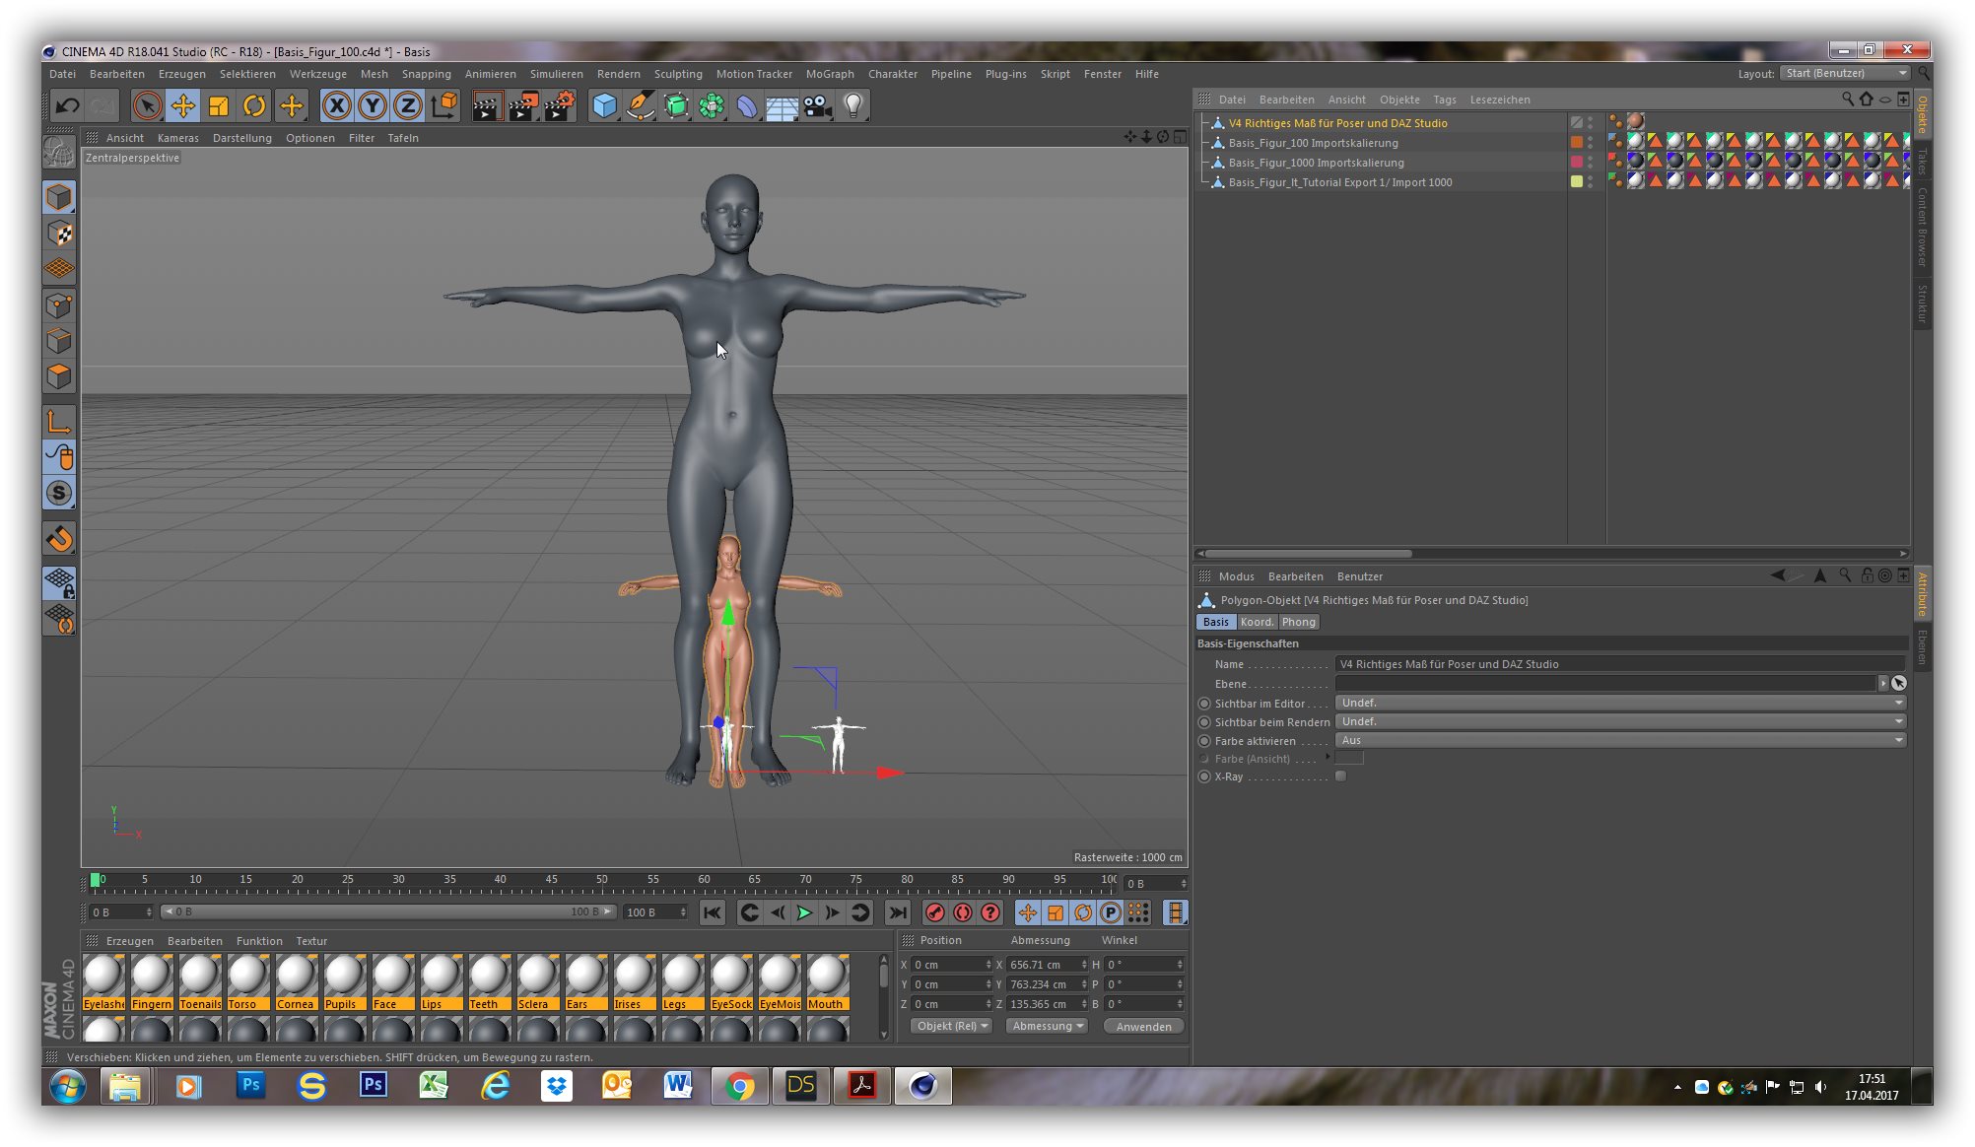
Task: Select Basis_Figur_1000 Importskalierung in object list
Action: [1316, 163]
